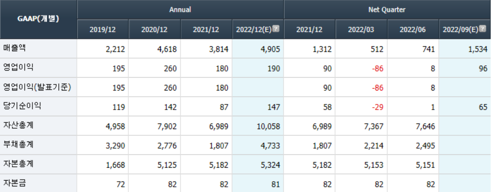This screenshot has height=192, width=491.
Task: Select the 매출액 value 4,618
Action: click(x=167, y=49)
